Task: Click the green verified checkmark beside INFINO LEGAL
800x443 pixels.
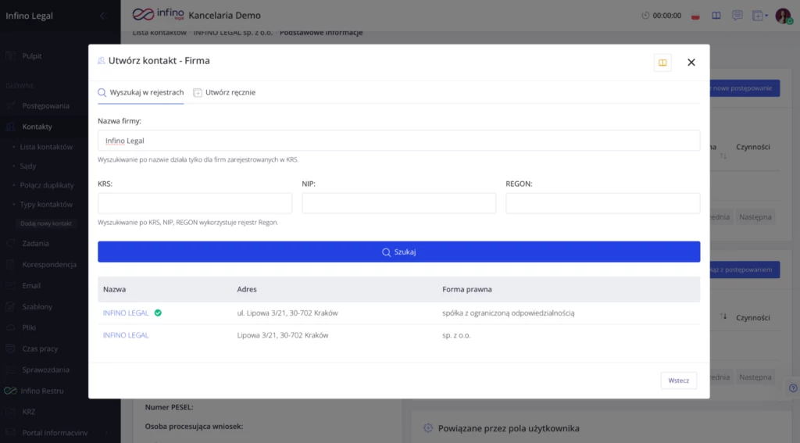Action: (x=158, y=313)
